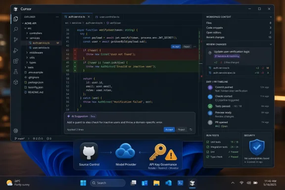Click the taskbar Search box

[x=108, y=183]
